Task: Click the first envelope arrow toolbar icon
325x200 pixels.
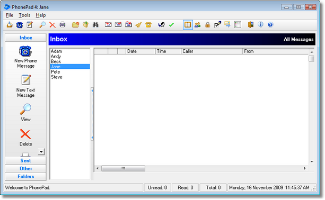Action: coord(108,25)
